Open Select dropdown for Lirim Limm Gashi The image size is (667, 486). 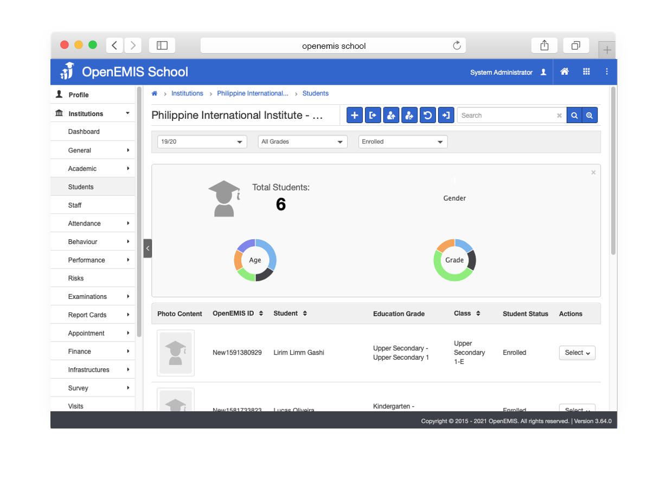[578, 353]
